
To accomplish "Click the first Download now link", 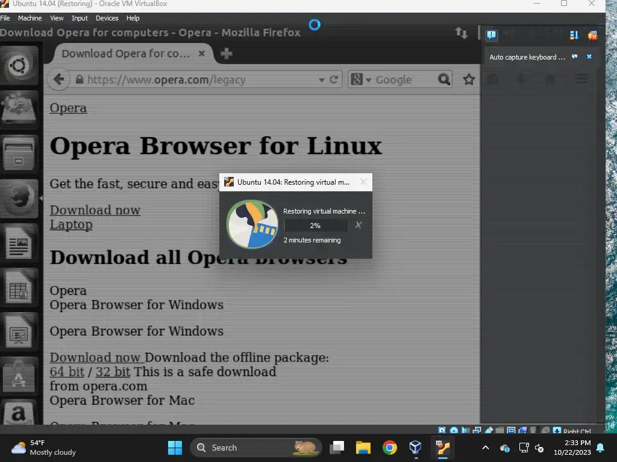I will point(95,210).
